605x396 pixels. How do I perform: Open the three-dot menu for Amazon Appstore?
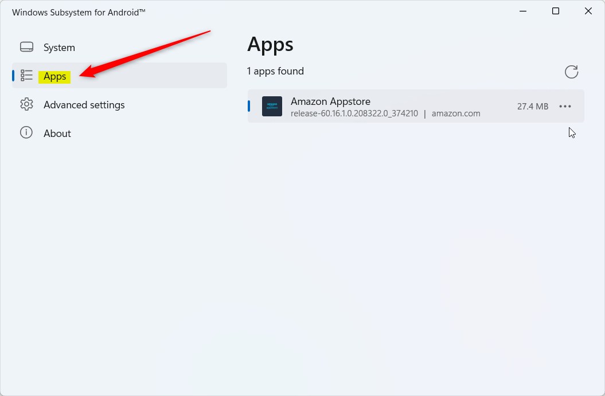click(x=565, y=106)
